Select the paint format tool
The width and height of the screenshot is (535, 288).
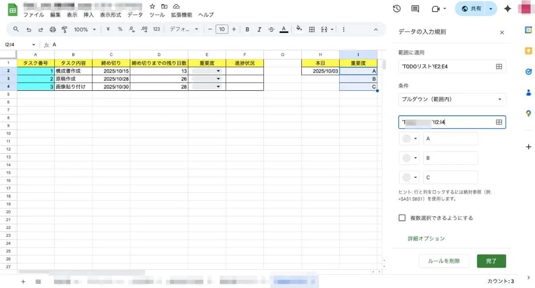[x=65, y=29]
